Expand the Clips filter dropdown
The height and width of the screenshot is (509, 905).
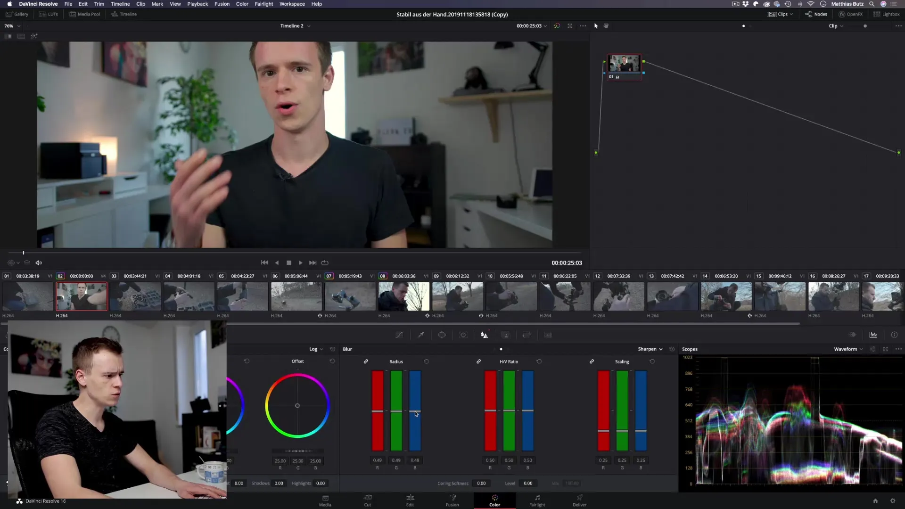pos(781,14)
